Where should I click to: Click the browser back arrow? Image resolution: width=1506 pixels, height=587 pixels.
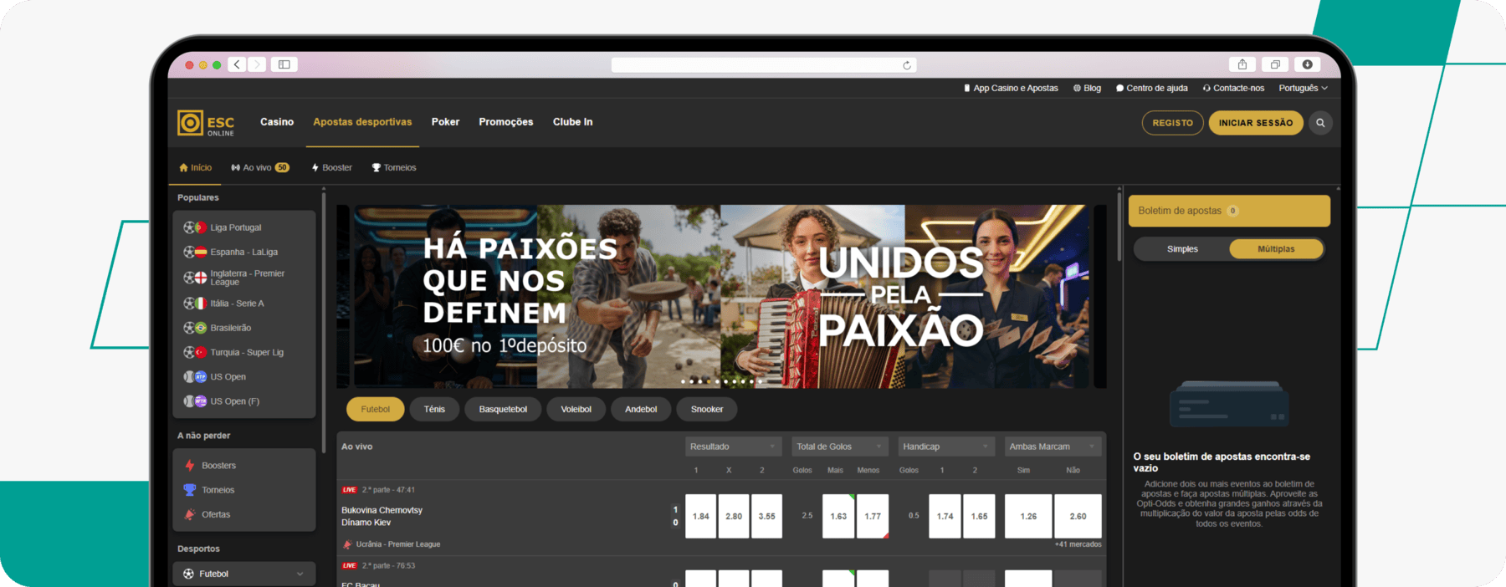coord(238,64)
